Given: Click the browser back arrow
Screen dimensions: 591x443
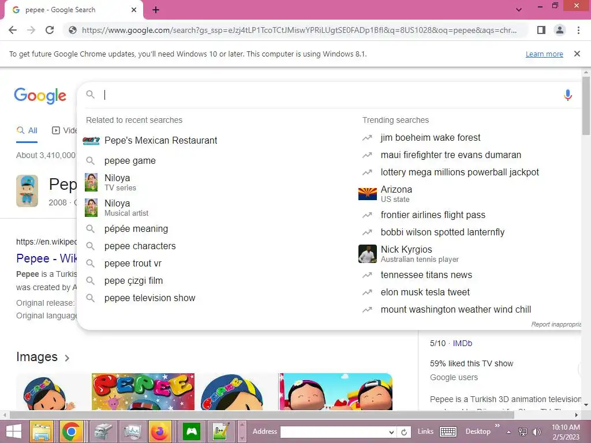Looking at the screenshot, I should click(x=13, y=30).
